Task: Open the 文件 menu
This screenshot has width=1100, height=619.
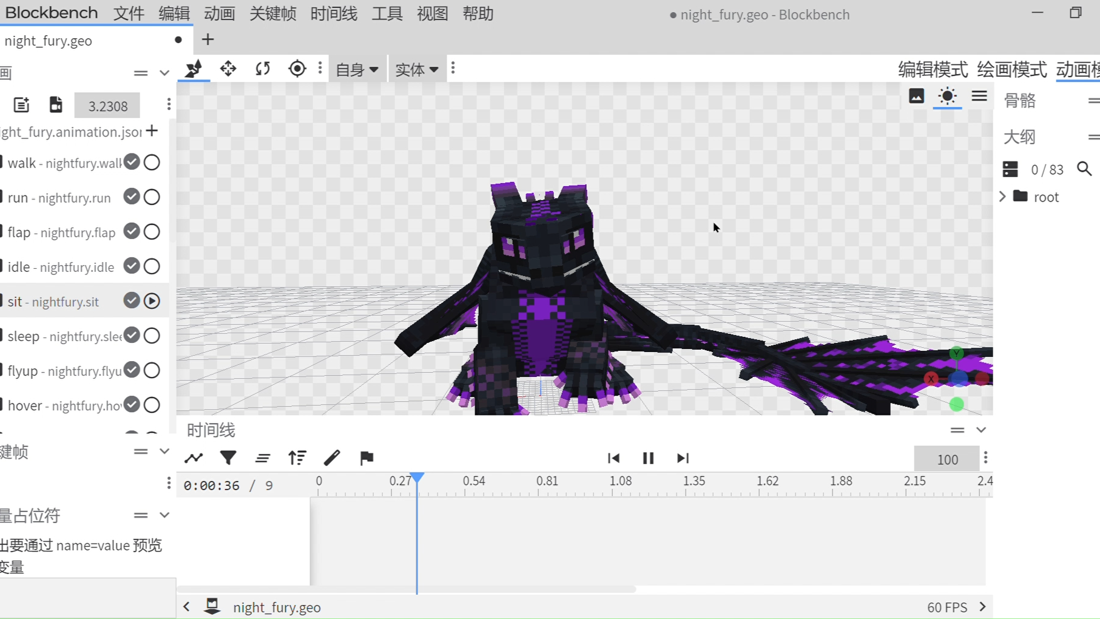Action: tap(129, 13)
